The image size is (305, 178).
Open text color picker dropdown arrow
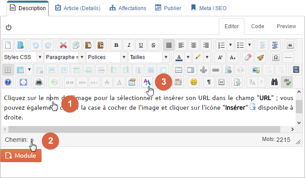[x=188, y=57]
